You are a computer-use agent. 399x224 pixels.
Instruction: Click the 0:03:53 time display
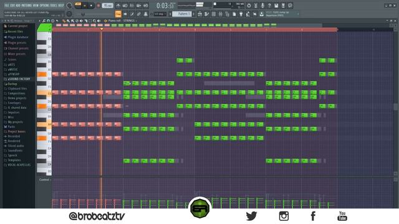click(x=166, y=6)
